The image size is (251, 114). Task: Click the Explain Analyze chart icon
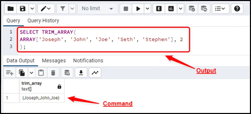tap(171, 9)
